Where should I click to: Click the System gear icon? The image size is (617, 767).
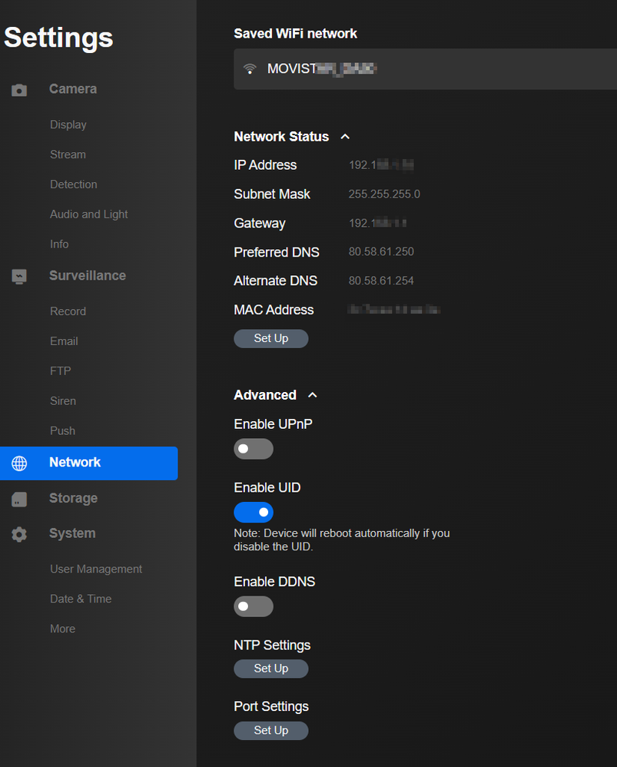point(18,533)
